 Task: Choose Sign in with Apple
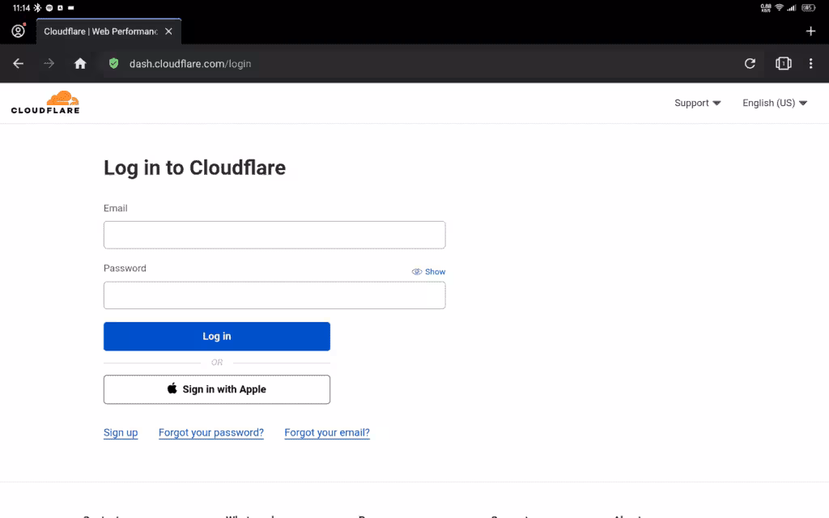pos(217,389)
